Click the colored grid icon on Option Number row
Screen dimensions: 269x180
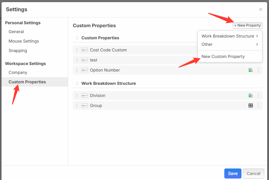(250, 70)
